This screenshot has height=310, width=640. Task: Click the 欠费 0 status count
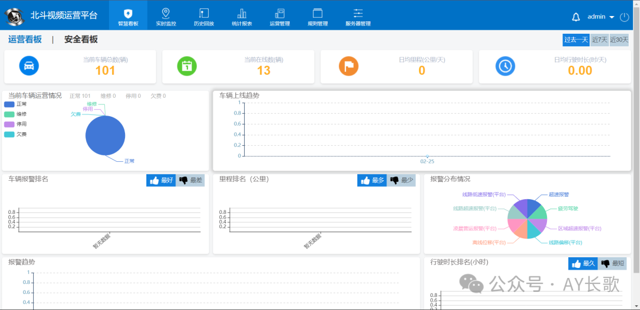(158, 96)
